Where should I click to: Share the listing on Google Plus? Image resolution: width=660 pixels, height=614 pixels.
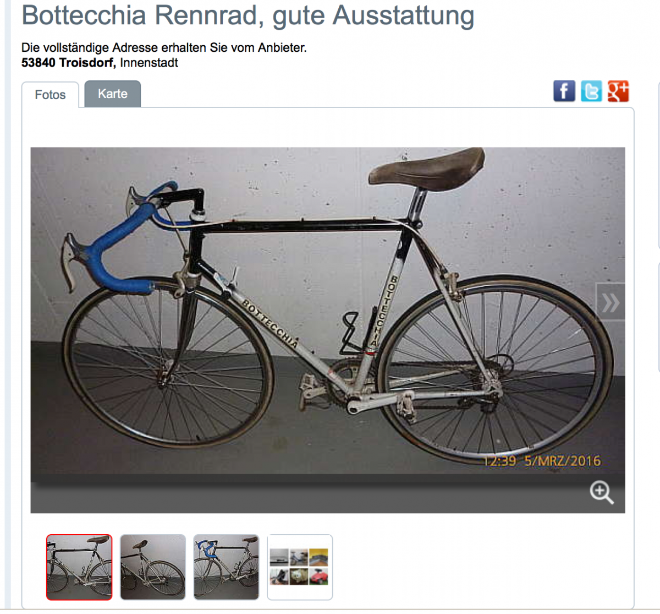tap(618, 91)
